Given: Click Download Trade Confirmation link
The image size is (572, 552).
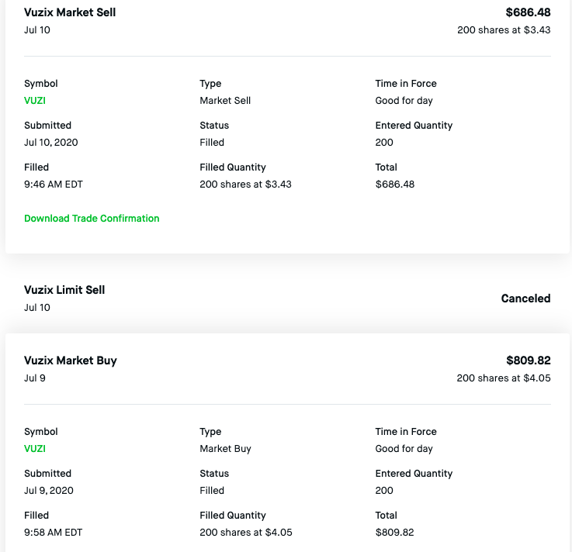Looking at the screenshot, I should coord(92,219).
